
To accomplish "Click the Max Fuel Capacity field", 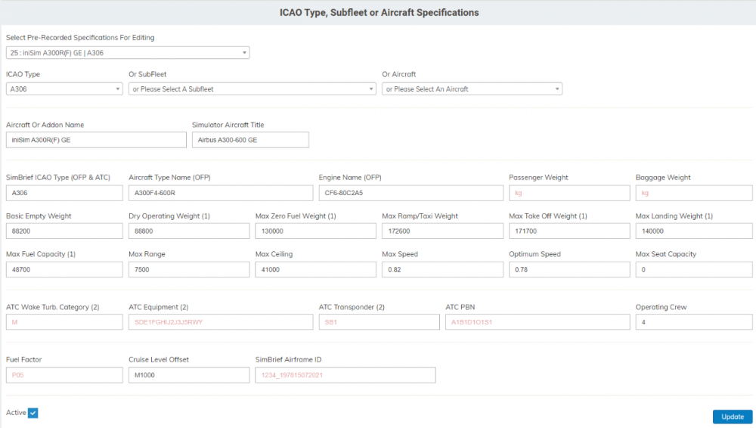I will click(x=64, y=270).
